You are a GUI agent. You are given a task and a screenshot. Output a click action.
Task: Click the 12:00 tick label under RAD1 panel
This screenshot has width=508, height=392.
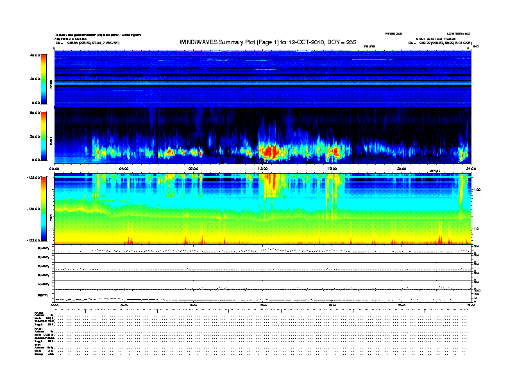(263, 168)
